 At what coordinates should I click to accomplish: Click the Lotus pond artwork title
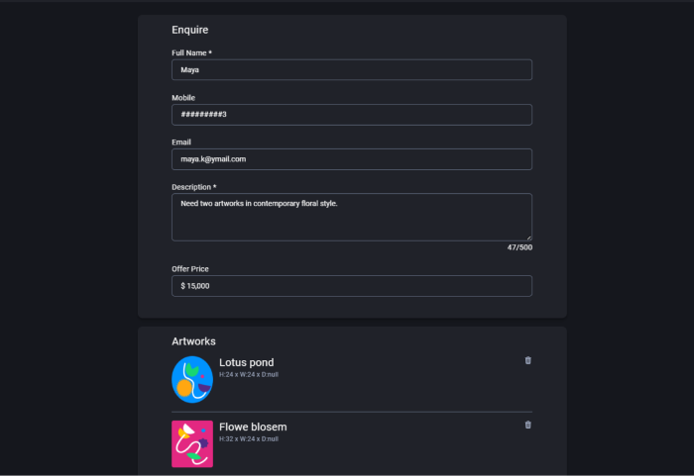tap(247, 362)
